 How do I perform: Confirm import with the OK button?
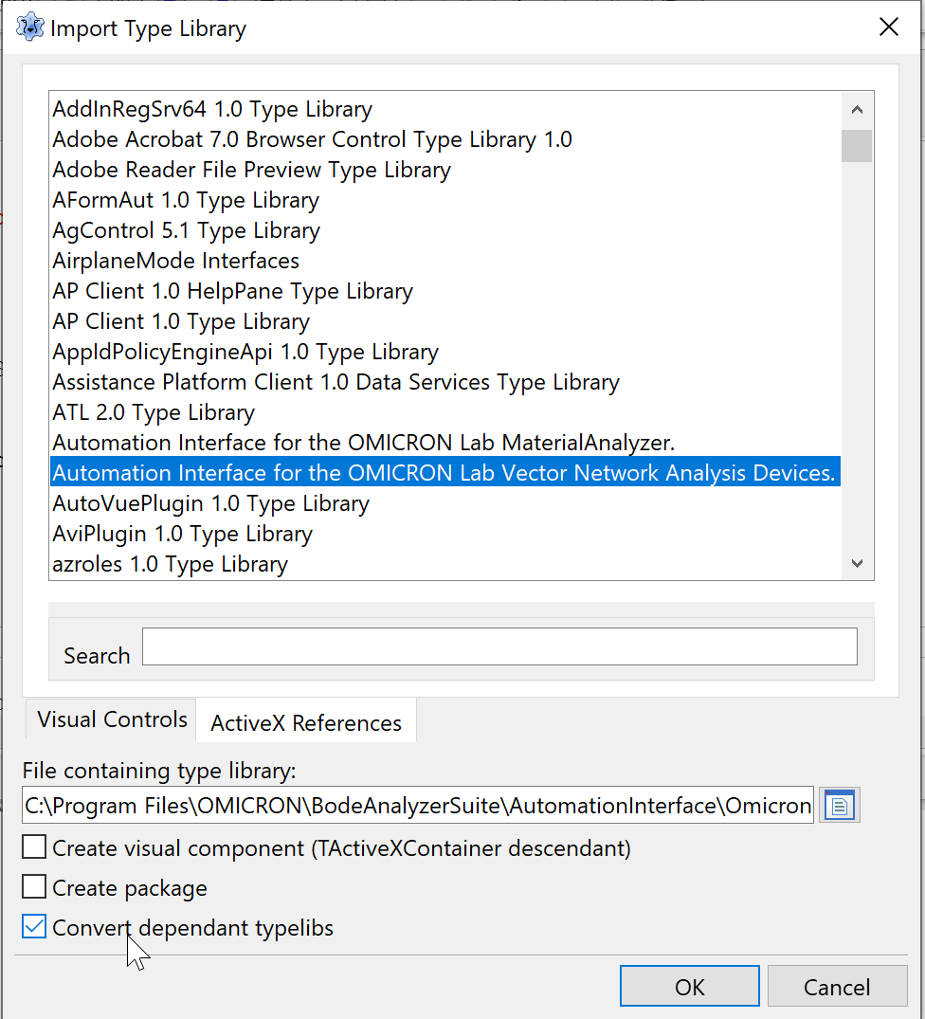tap(689, 987)
